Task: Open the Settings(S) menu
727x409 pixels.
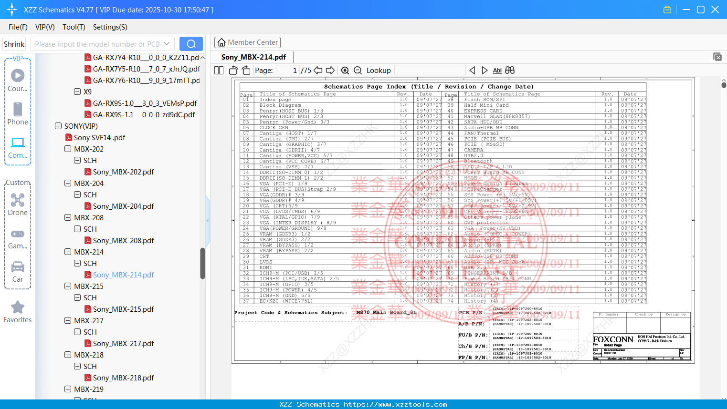Action: [x=110, y=27]
